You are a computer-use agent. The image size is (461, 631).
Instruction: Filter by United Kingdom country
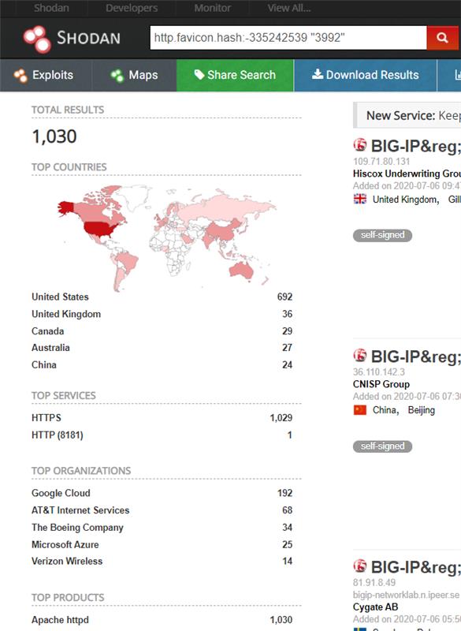coord(66,314)
